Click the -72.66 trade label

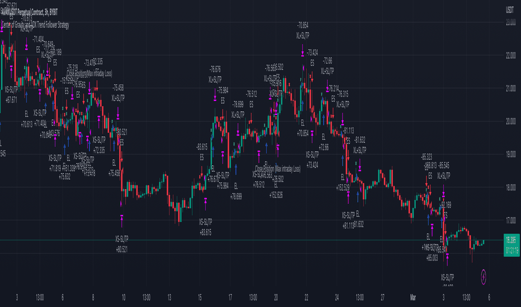pos(328,61)
